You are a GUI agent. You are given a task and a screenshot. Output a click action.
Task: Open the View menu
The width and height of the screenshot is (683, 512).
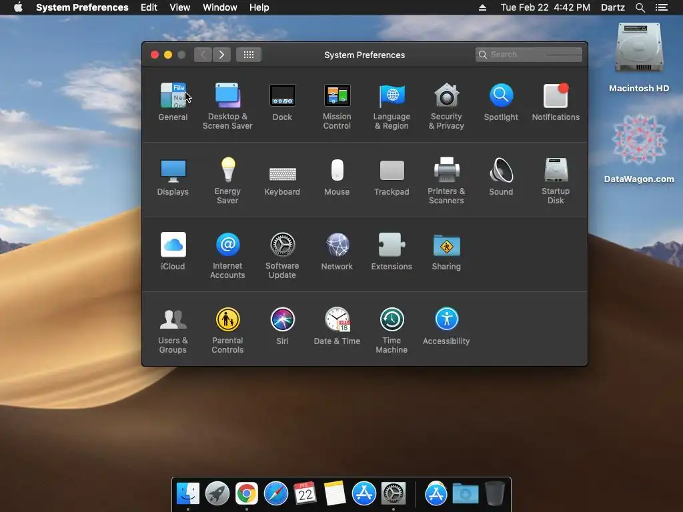tap(179, 7)
